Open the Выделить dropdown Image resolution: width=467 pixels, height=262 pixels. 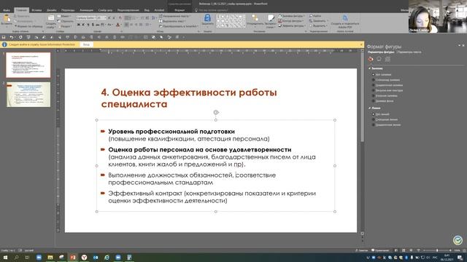[x=318, y=26]
